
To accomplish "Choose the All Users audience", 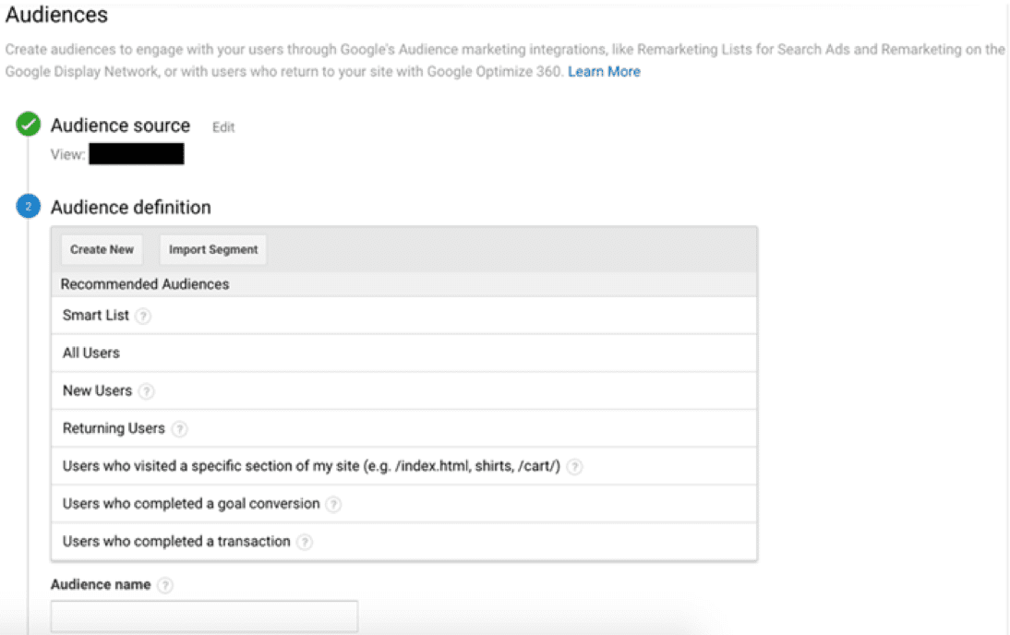I will point(91,353).
